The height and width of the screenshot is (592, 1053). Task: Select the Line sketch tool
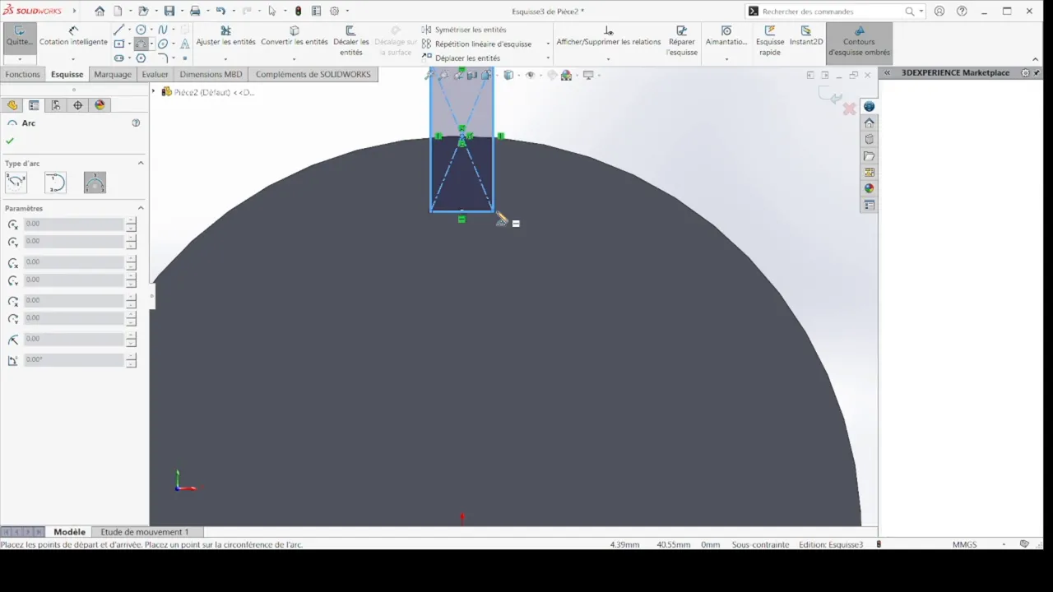118,30
